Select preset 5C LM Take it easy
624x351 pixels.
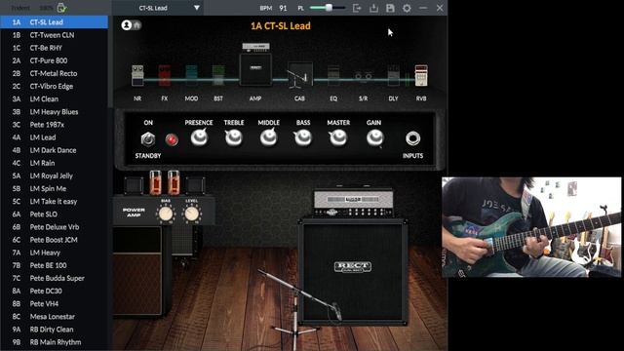pos(55,202)
